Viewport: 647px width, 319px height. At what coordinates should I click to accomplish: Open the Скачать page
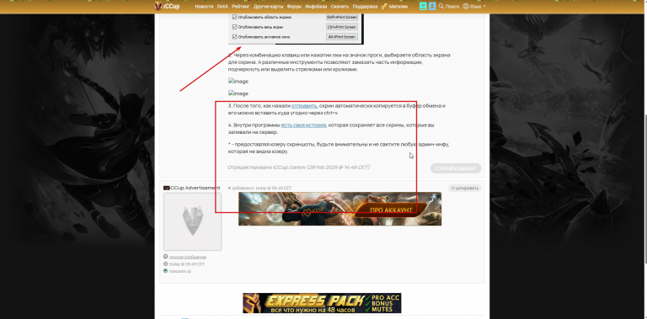click(340, 7)
